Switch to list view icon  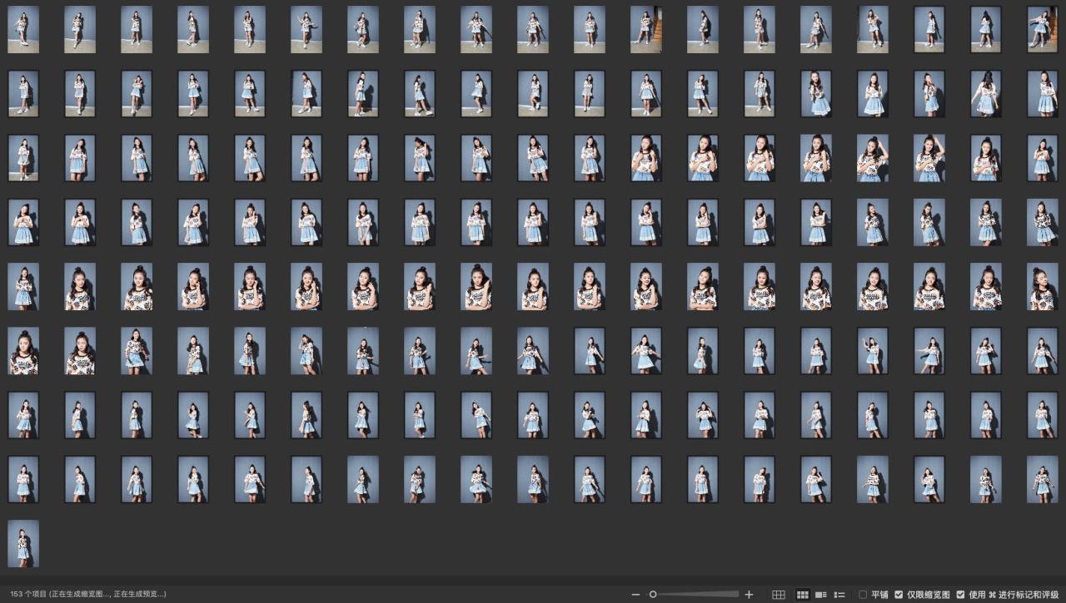coord(839,595)
